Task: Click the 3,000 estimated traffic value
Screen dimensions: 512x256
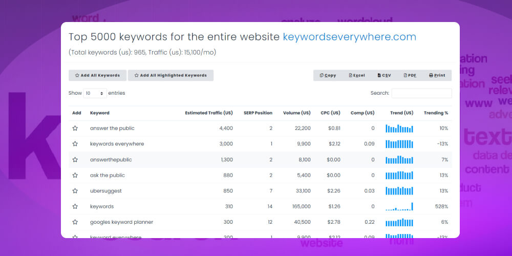Action: point(226,144)
